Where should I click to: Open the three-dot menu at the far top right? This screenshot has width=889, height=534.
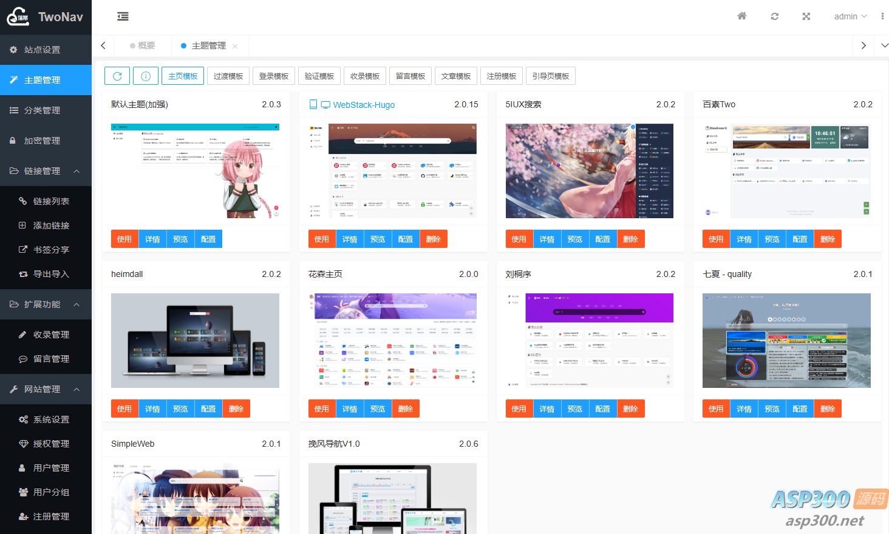click(x=884, y=16)
